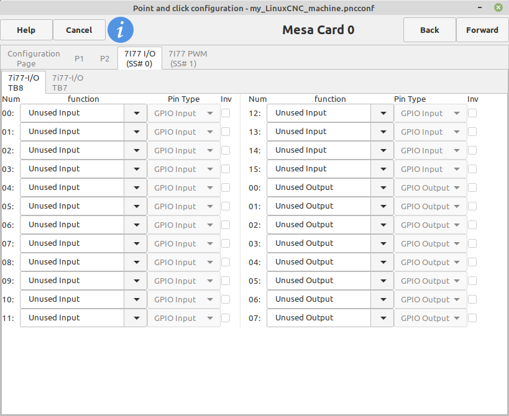Open function dropdown arrow for output 00
The height and width of the screenshot is (416, 509).
(x=383, y=188)
